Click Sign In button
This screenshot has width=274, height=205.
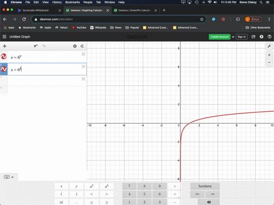[x=241, y=36]
